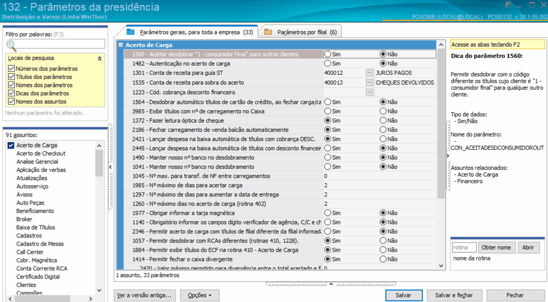Screen dimensions: 548x302
Task: Click parameter row 1985 Nº máximo de dias para acertar carga
Action: tap(280, 185)
